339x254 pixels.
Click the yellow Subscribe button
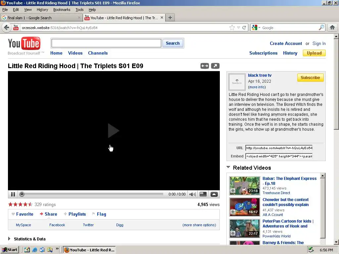click(310, 77)
